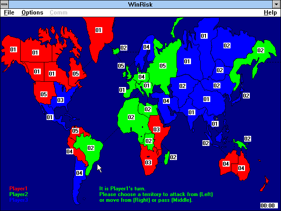Select green New Guinea labeled 02
Viewport: 281px width, 211px height.
[x=248, y=139]
